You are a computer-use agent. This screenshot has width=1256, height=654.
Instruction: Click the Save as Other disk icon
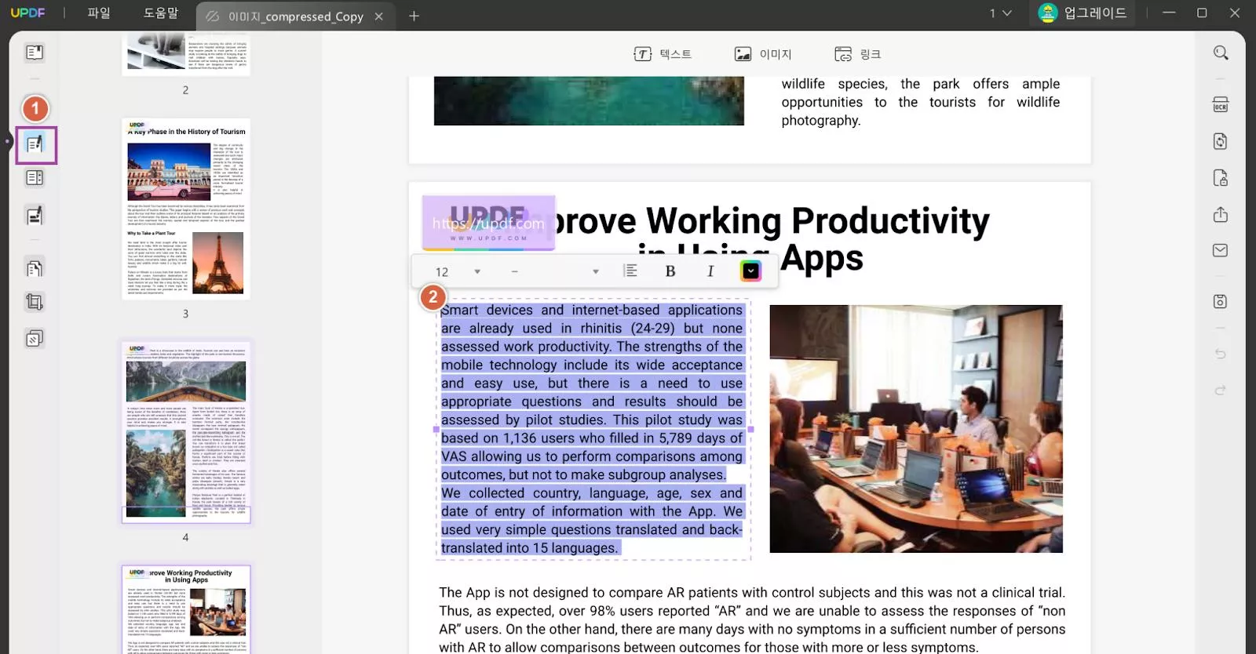[x=1221, y=301]
